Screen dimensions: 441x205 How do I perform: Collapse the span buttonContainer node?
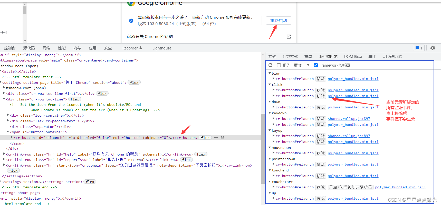[x=8, y=132]
